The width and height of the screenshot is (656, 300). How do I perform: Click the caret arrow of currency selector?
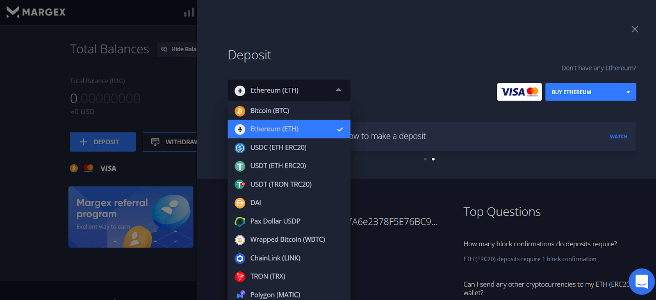338,90
